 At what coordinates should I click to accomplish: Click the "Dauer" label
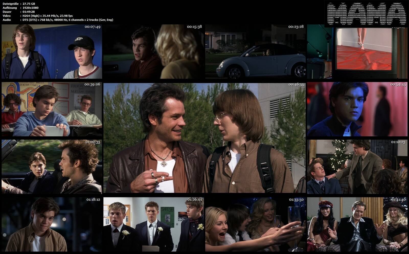[7, 12]
